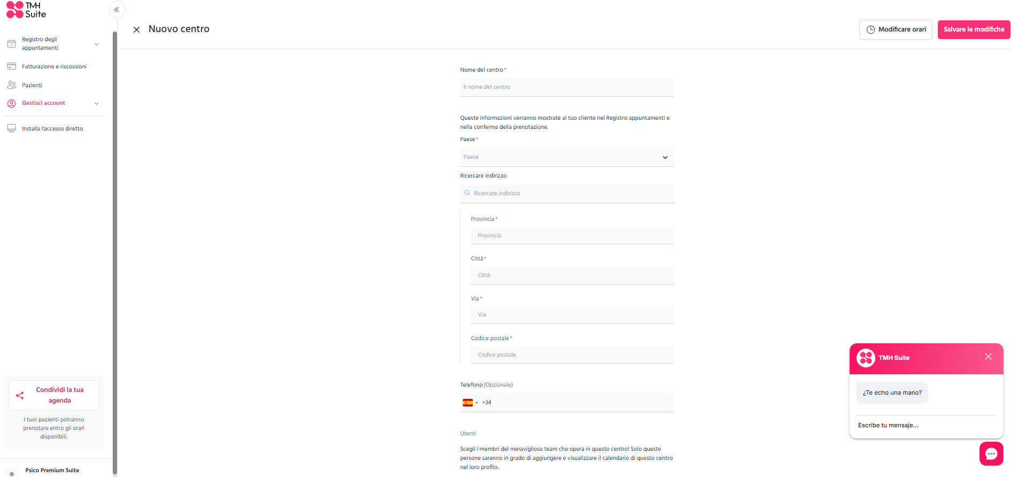The image size is (1011, 477).
Task: Expand Gestisci account submenu chevron
Action: coord(97,103)
